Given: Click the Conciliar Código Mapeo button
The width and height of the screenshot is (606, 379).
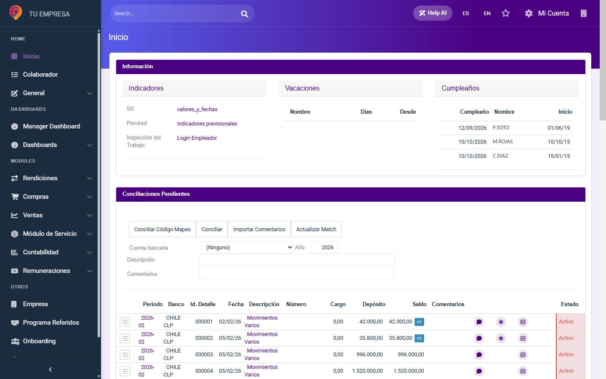Looking at the screenshot, I should click(162, 229).
